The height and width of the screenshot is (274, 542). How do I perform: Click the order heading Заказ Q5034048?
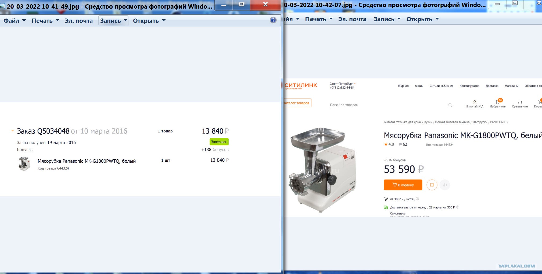point(43,131)
